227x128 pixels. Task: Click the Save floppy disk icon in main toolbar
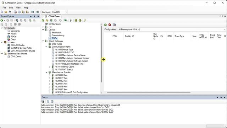pos(10,12)
